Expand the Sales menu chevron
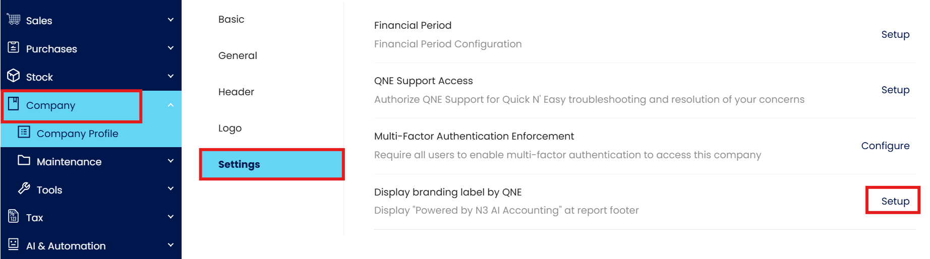This screenshot has height=259, width=930. tap(170, 20)
